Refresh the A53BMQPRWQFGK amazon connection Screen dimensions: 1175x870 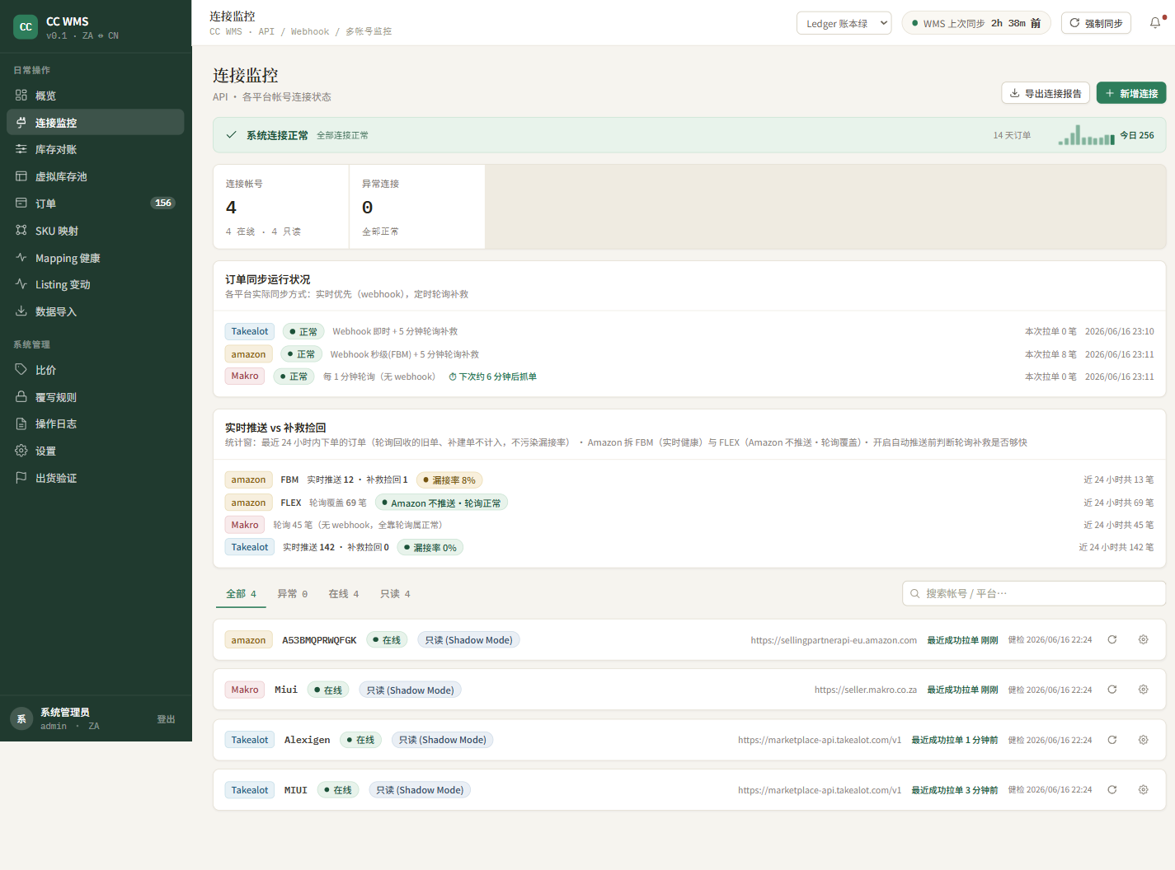[1112, 639]
